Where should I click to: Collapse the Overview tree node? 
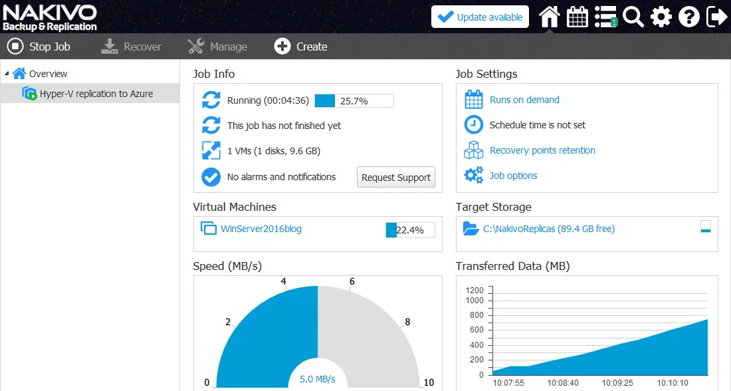[7, 74]
